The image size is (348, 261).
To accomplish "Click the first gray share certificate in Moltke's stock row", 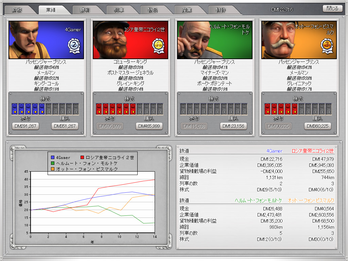I will point(183,109).
